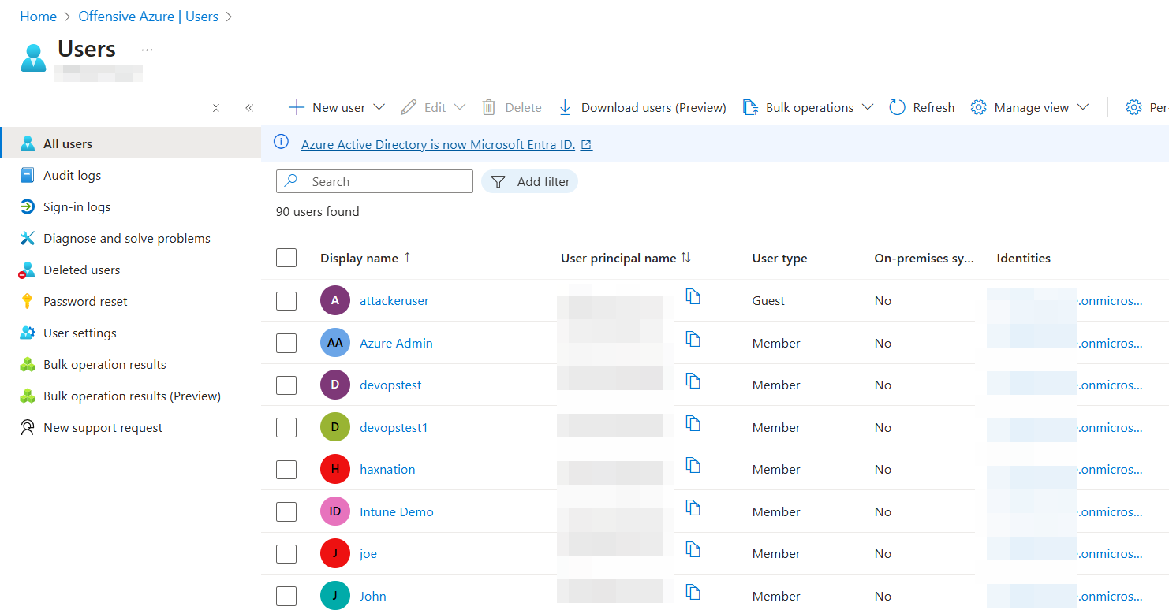Check the select-all users checkbox
1169x610 pixels.
(x=286, y=258)
